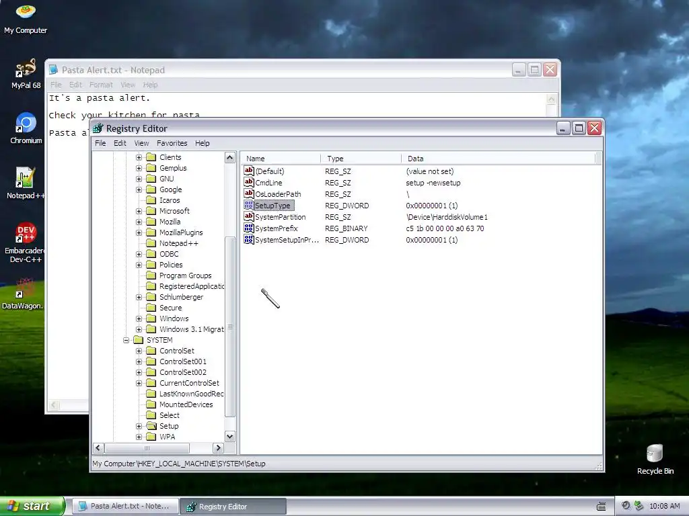The image size is (689, 516).
Task: Switch to Pasta Alert.txt taskbar button
Action: [x=125, y=506]
